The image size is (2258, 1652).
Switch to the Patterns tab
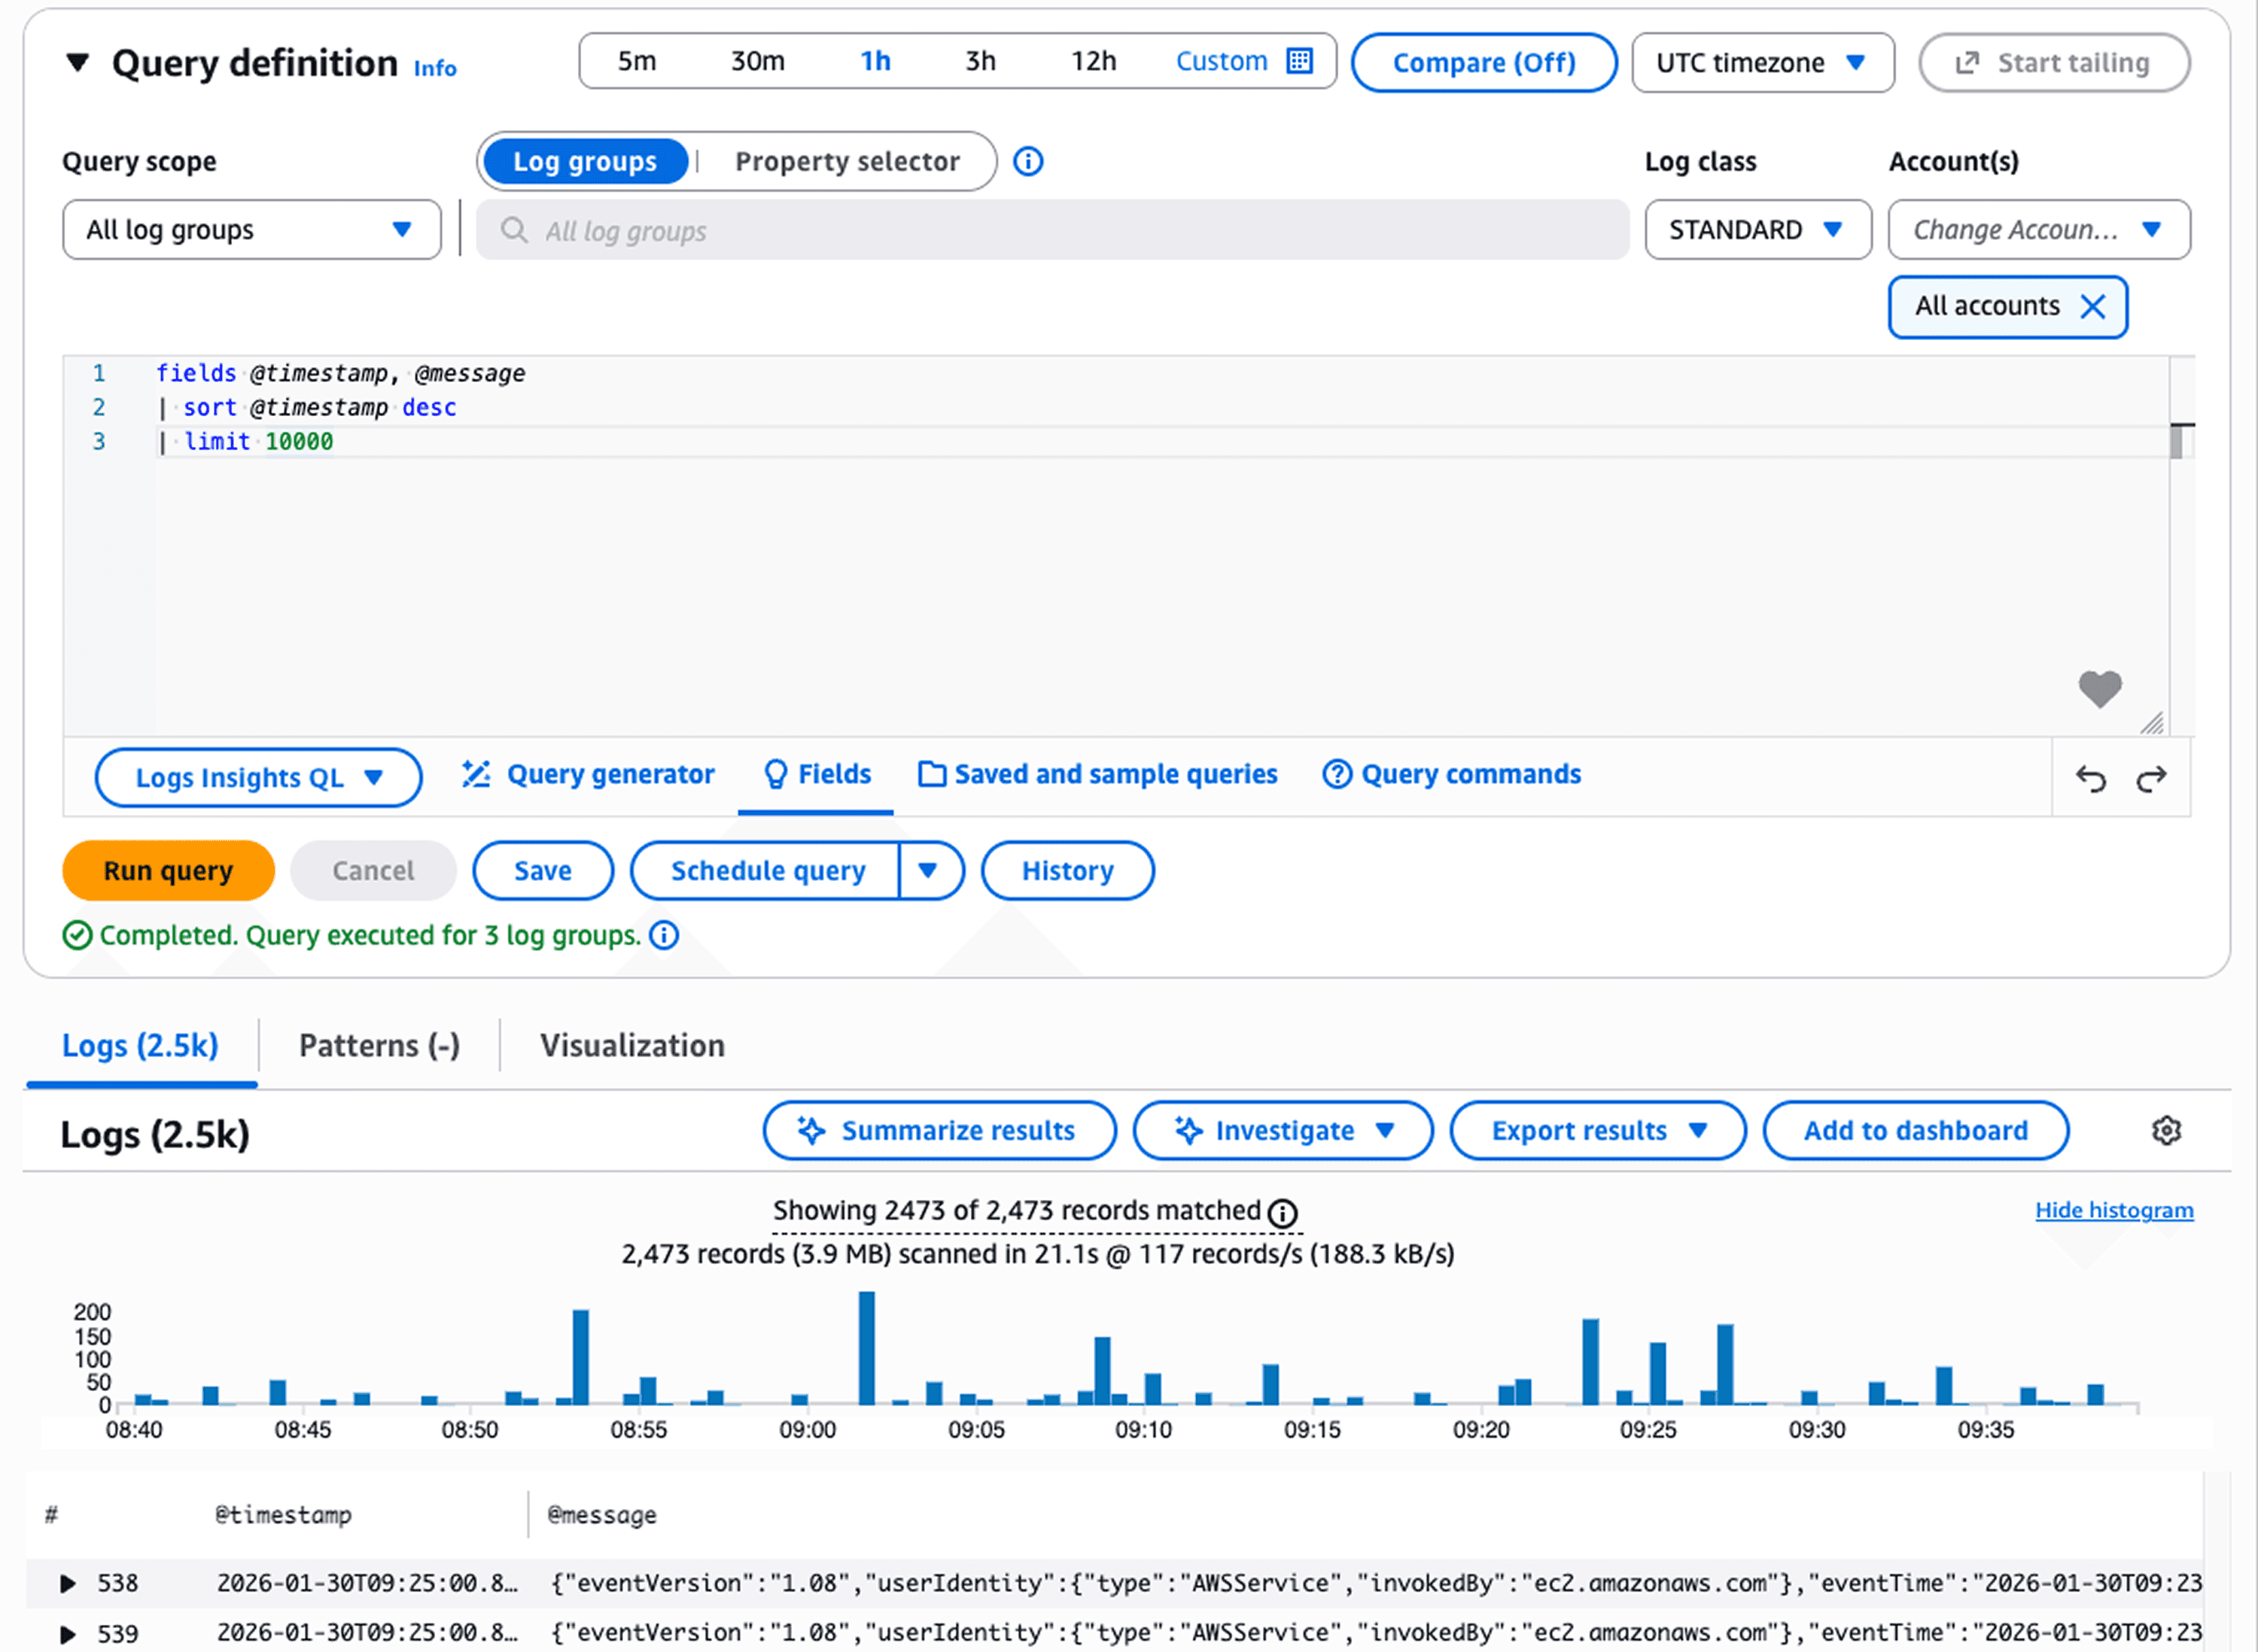coord(379,1046)
